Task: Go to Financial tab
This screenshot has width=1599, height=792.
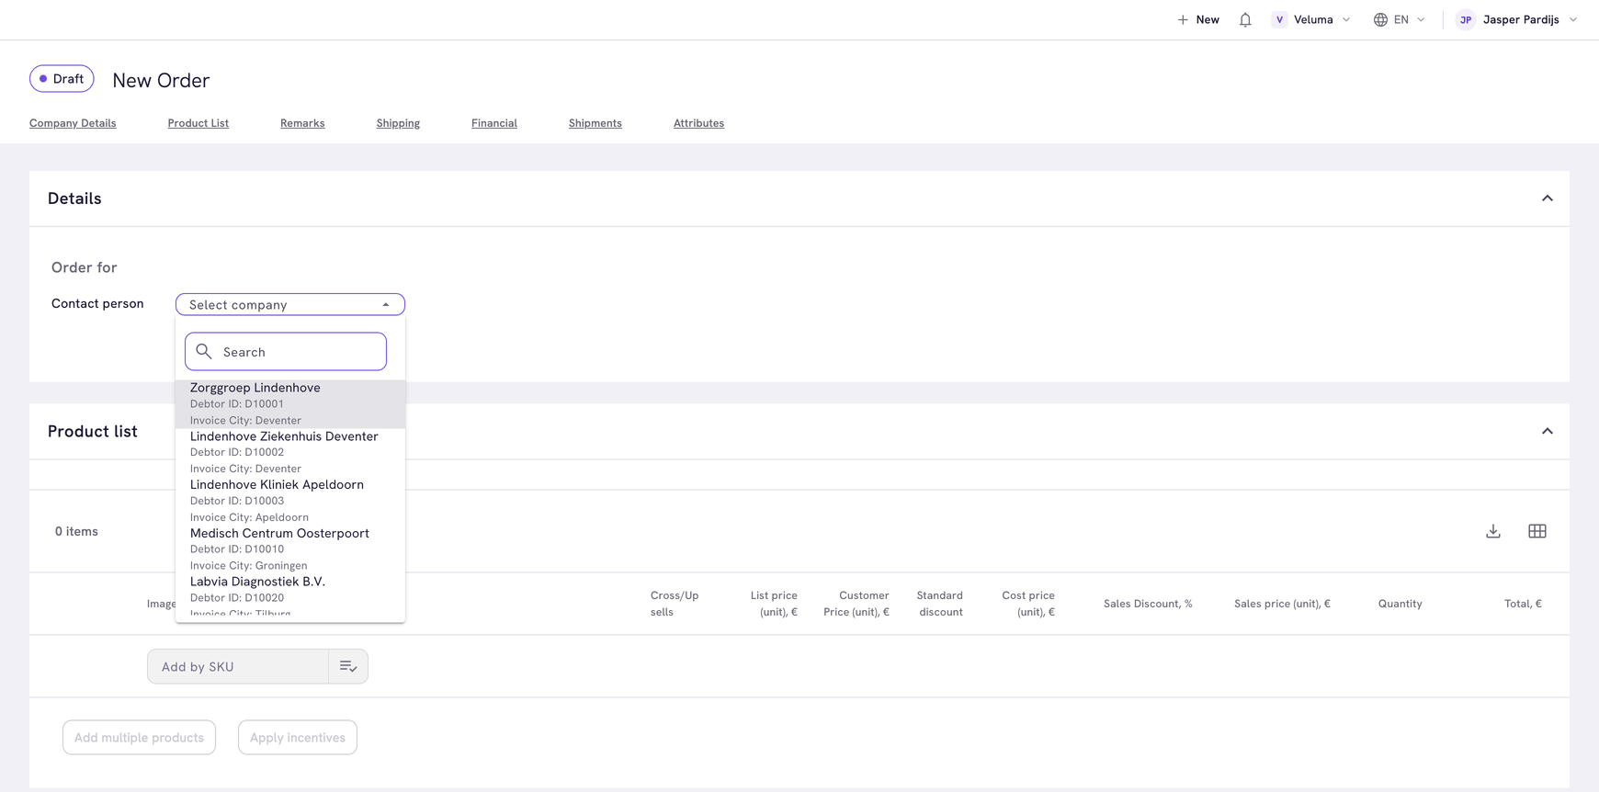Action: point(494,123)
